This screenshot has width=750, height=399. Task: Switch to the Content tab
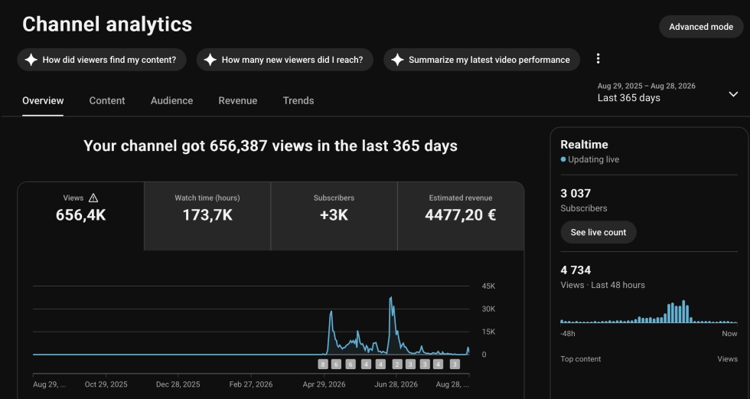[107, 101]
